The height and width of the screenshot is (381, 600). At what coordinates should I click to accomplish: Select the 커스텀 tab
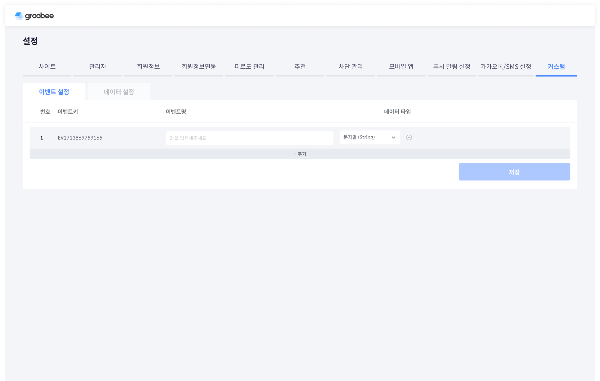(556, 67)
